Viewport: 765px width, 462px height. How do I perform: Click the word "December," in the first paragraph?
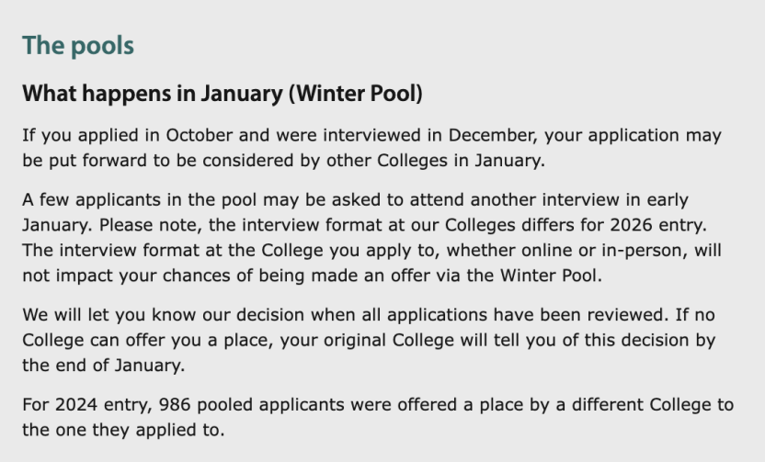point(493,135)
